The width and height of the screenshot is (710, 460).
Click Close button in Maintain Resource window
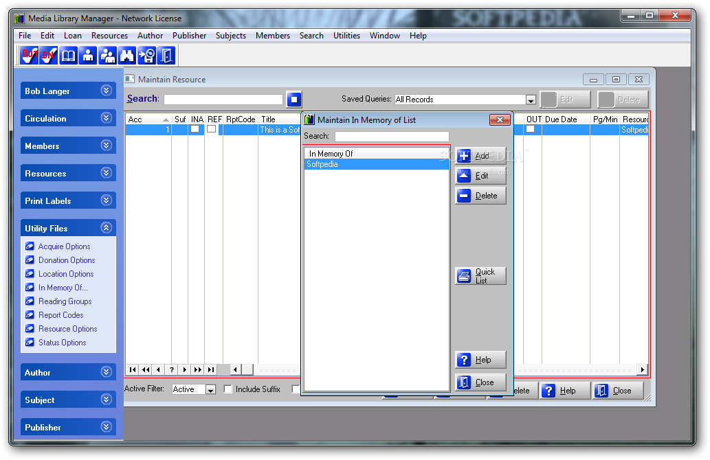click(x=618, y=391)
